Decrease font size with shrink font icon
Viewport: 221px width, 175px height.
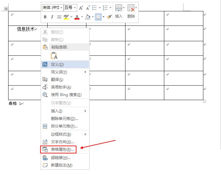coord(88,8)
